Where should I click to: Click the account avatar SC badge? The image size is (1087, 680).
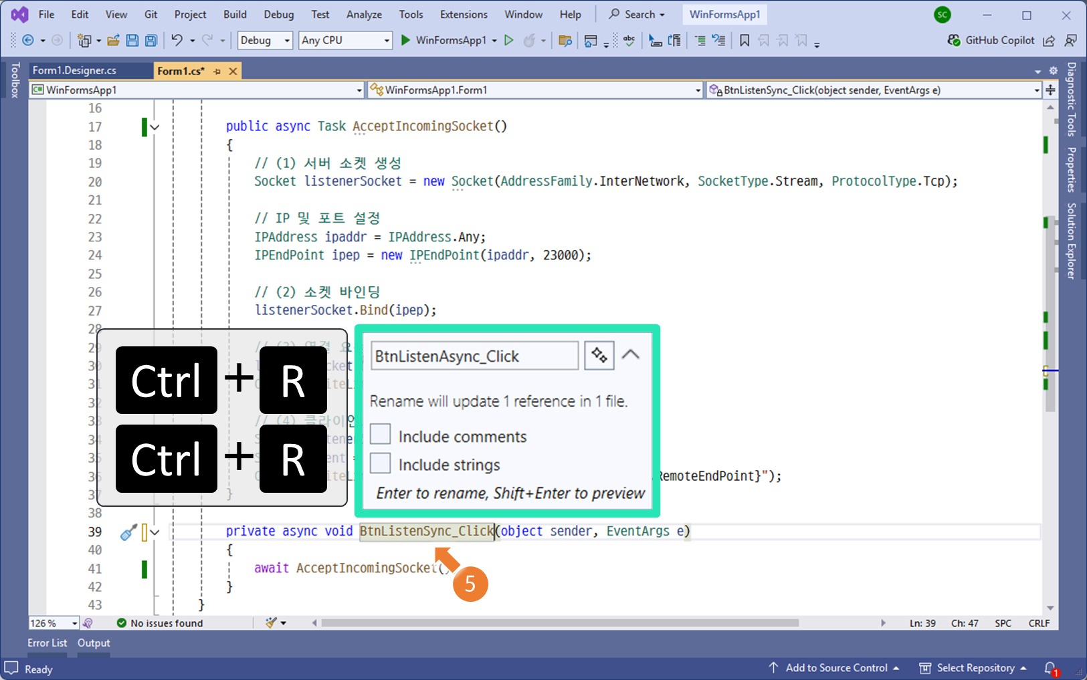[x=943, y=14]
